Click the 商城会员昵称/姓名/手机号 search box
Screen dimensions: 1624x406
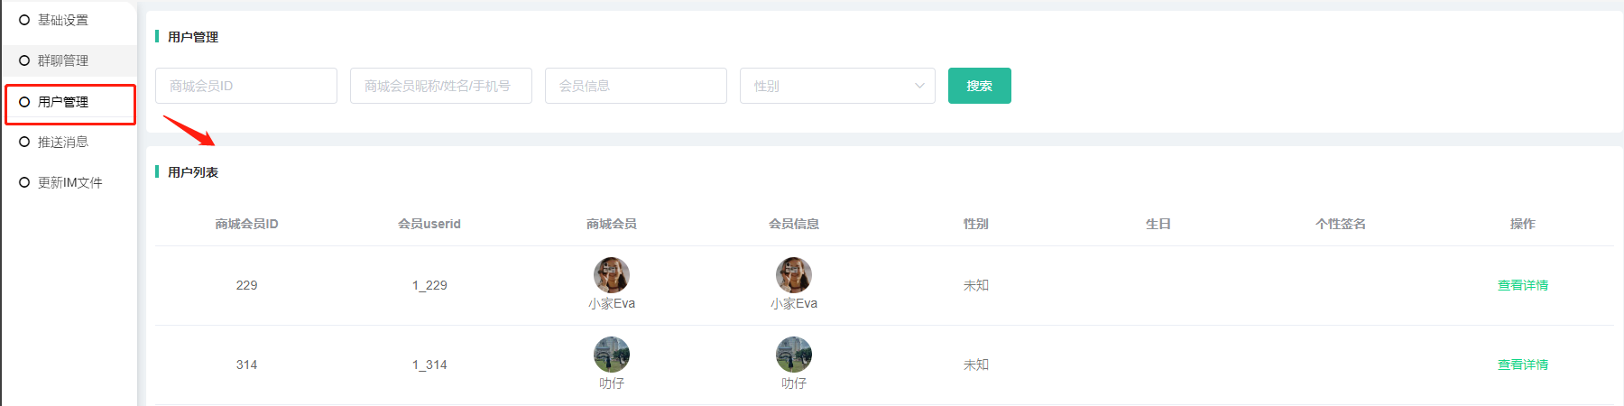point(441,86)
